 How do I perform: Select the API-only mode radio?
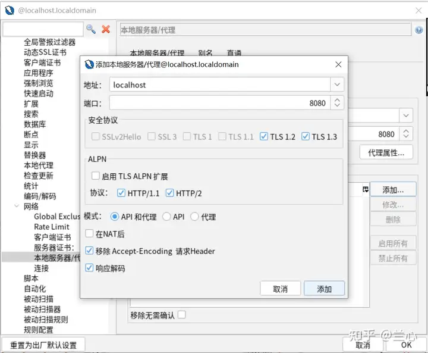[166, 217]
